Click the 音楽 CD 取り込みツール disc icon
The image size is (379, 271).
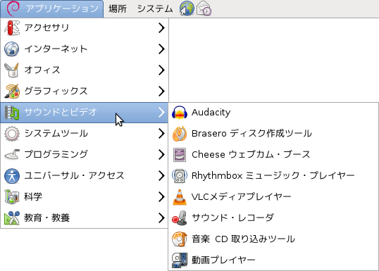pos(180,239)
